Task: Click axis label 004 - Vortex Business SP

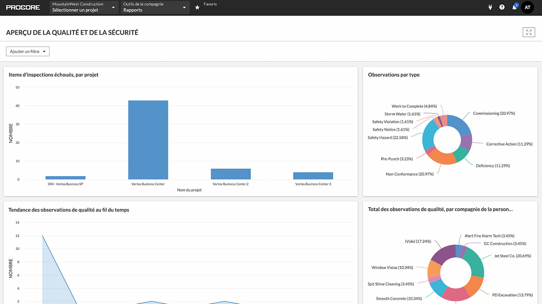Action: (65, 184)
